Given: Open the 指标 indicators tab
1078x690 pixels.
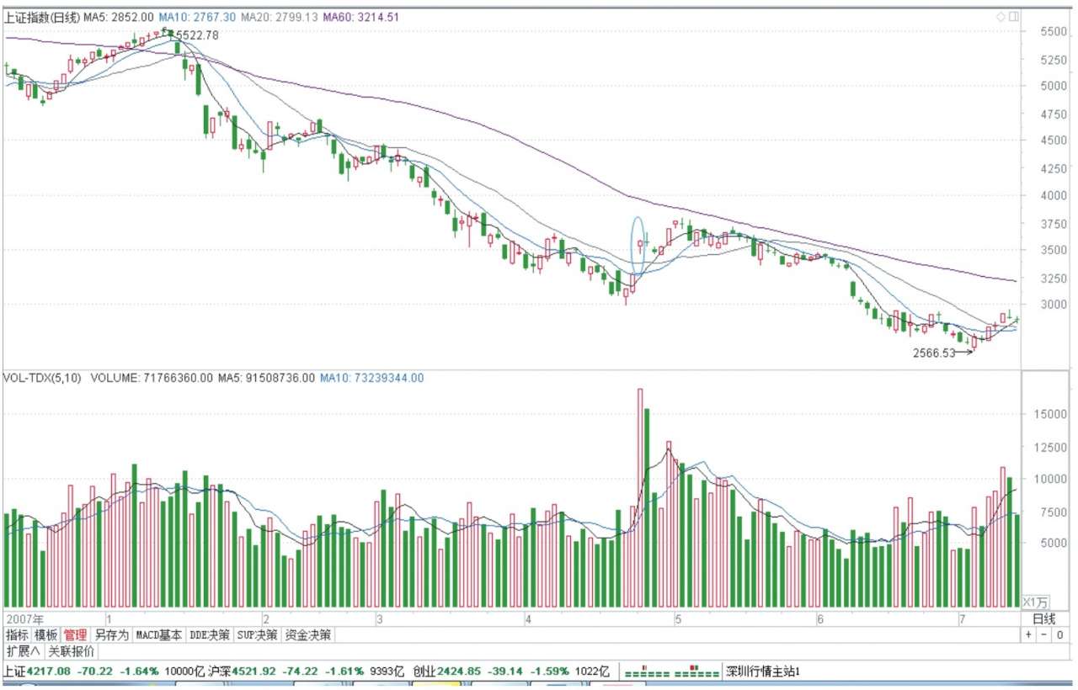Looking at the screenshot, I should point(17,634).
